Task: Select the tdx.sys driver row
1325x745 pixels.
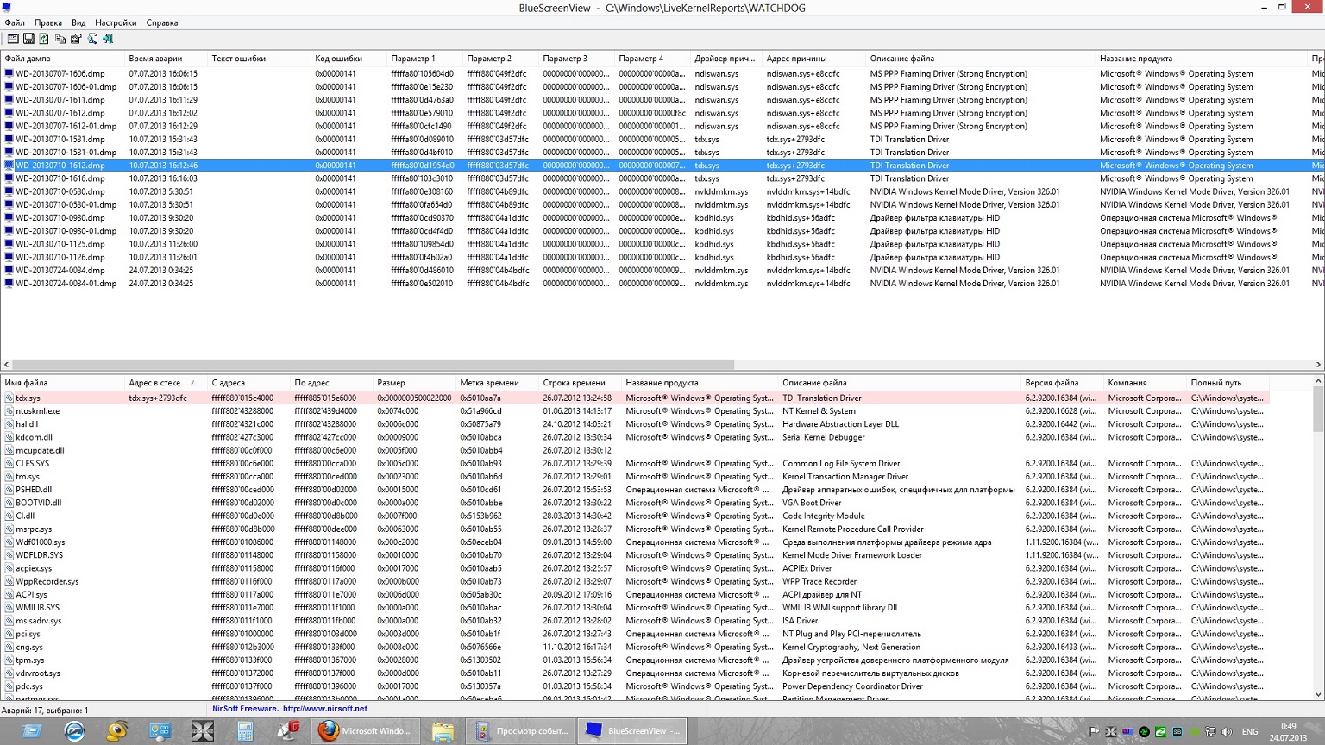Action: click(x=635, y=398)
